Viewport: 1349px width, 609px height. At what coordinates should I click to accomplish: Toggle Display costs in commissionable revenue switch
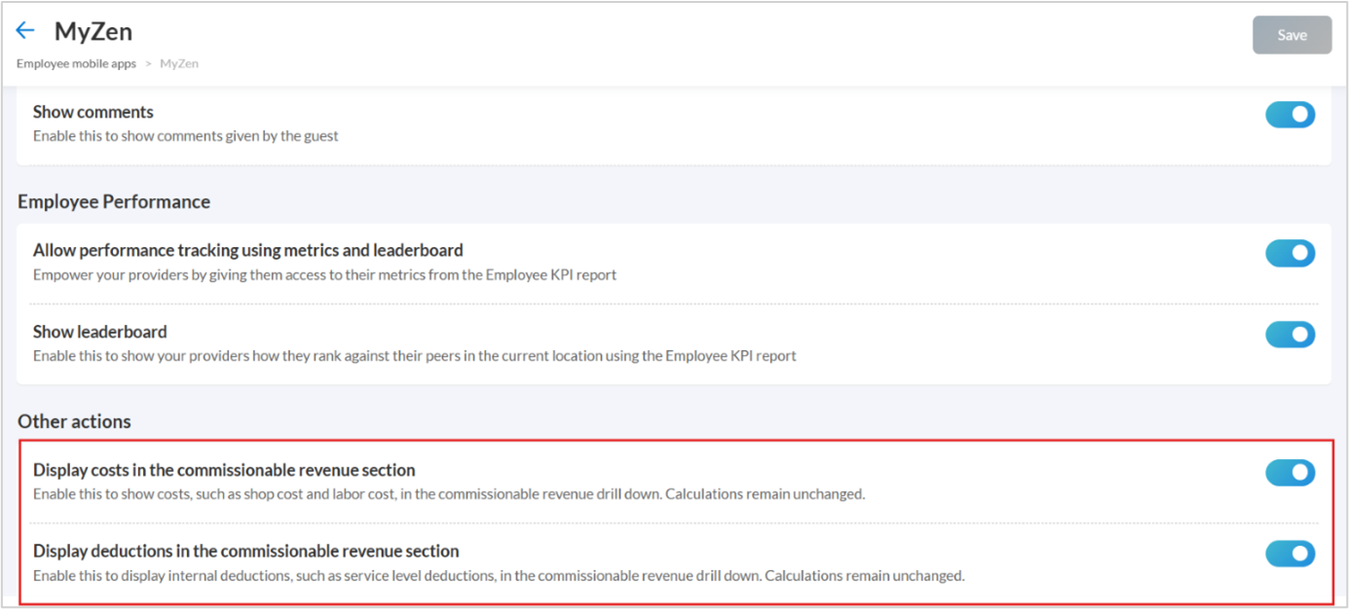1290,473
